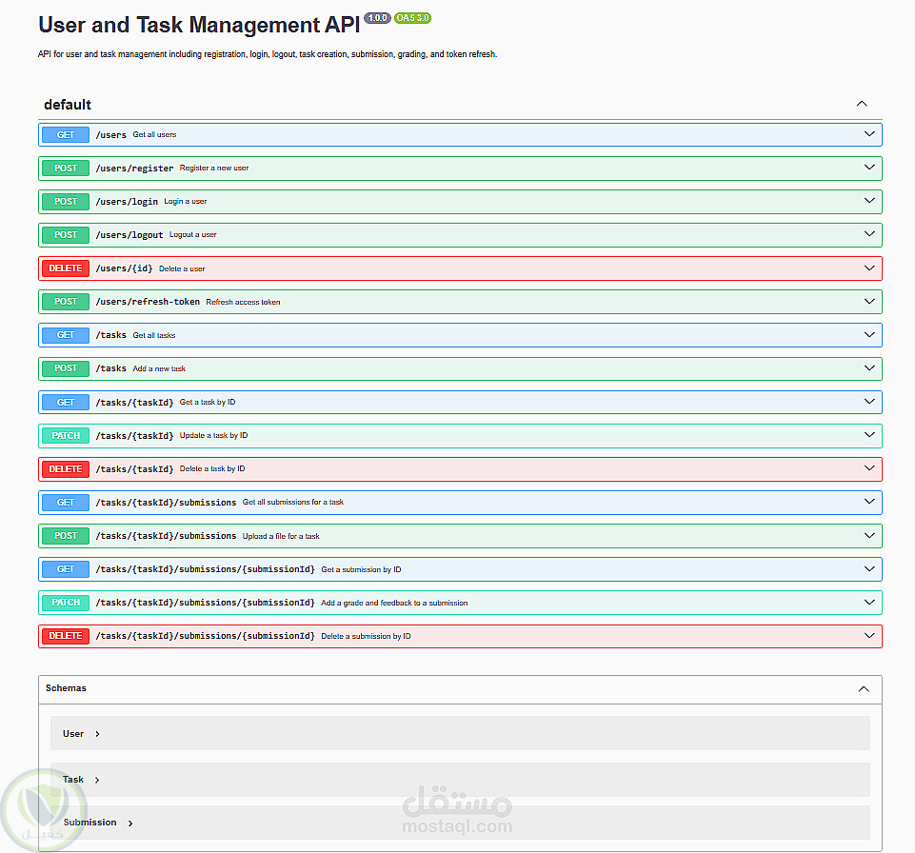Image resolution: width=915 pixels, height=853 pixels.
Task: Click the POST badge for Add a new task
Action: (x=66, y=368)
